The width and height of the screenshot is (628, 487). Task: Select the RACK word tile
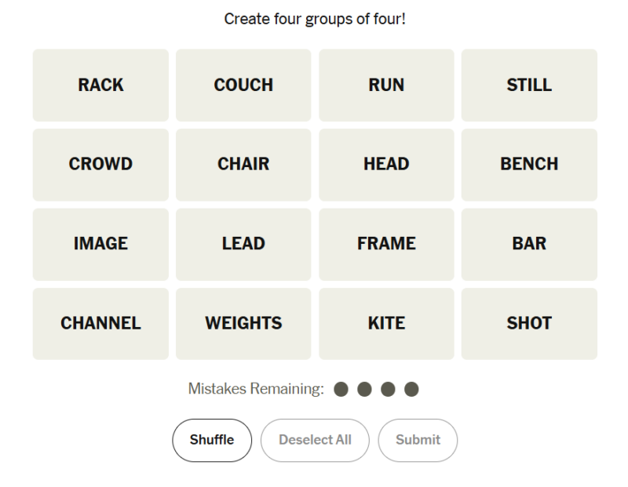[100, 85]
